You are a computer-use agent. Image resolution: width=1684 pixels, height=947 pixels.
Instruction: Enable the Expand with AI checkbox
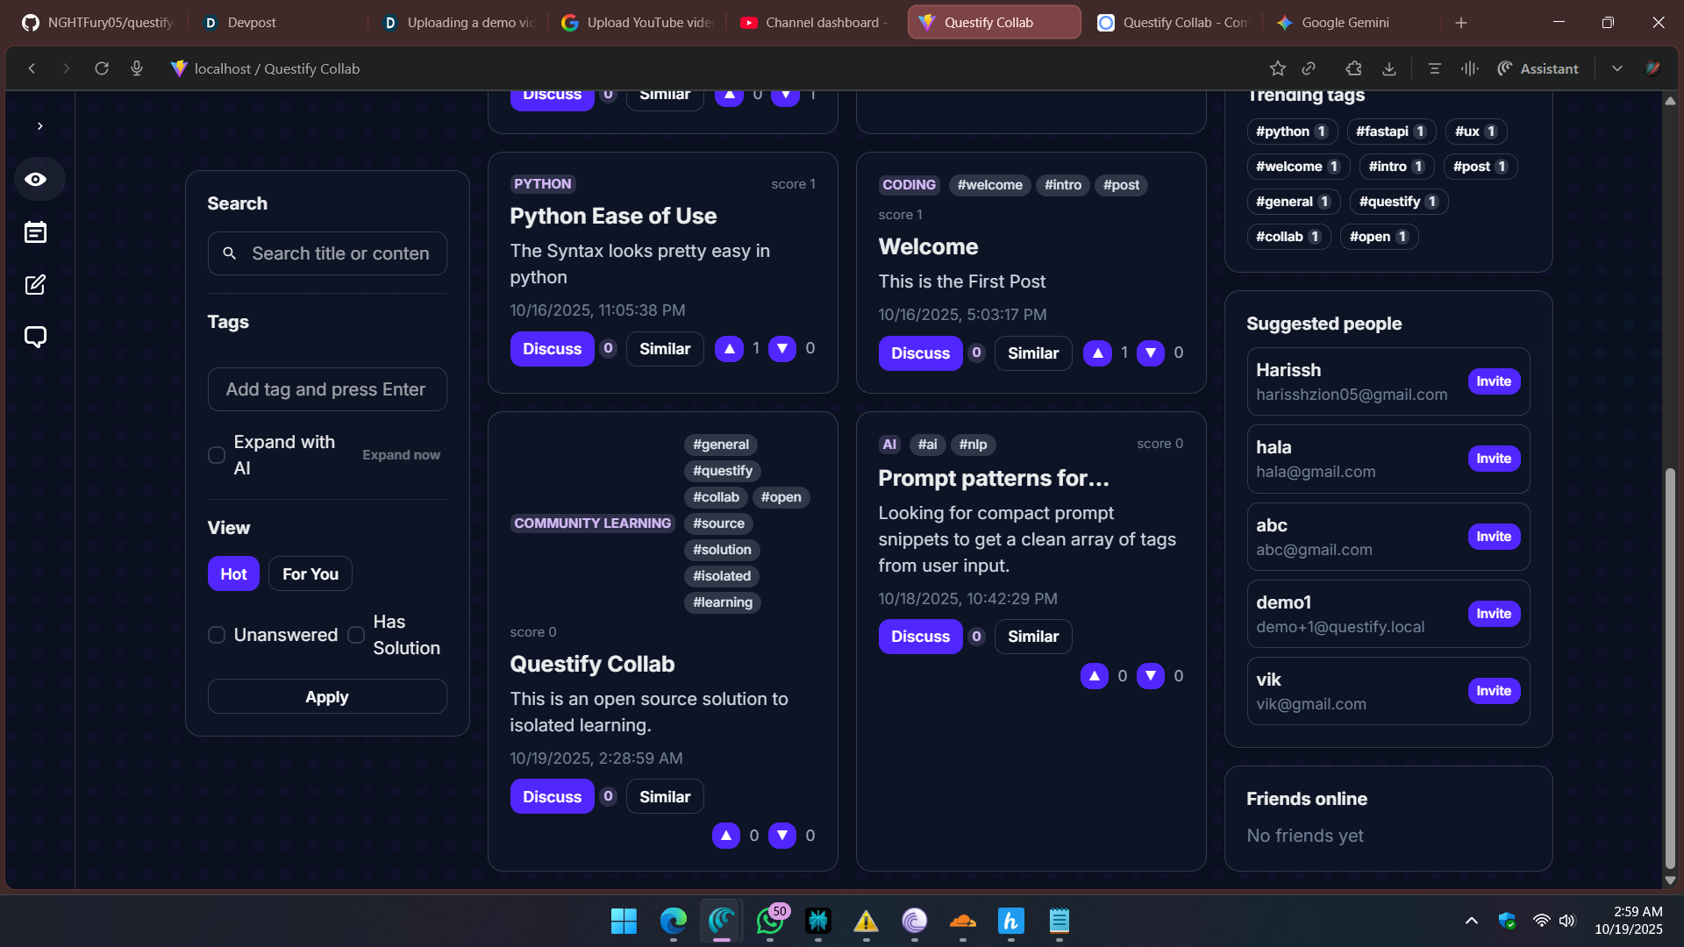[217, 455]
